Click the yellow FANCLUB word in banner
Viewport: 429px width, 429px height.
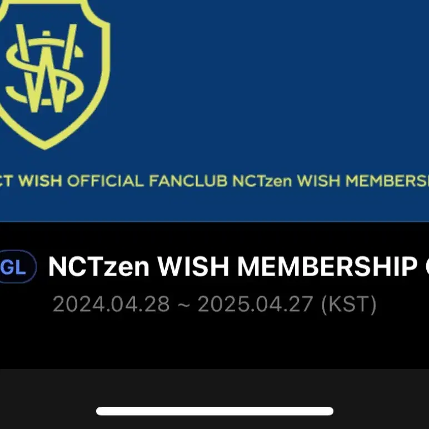pos(188,181)
